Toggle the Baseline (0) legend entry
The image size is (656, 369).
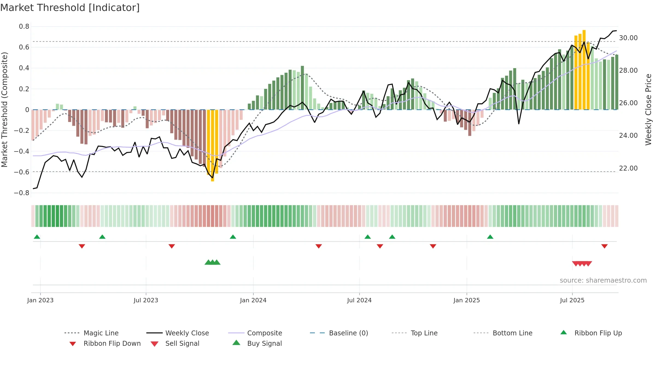pos(339,333)
